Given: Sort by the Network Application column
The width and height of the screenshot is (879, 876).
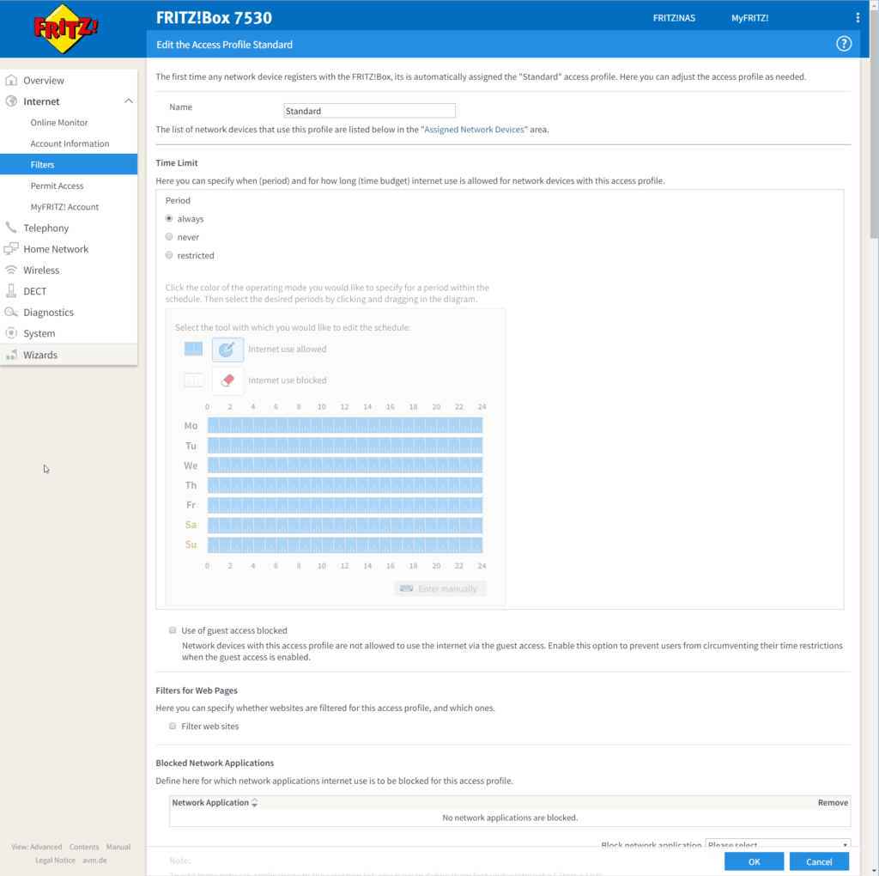Looking at the screenshot, I should pos(215,803).
